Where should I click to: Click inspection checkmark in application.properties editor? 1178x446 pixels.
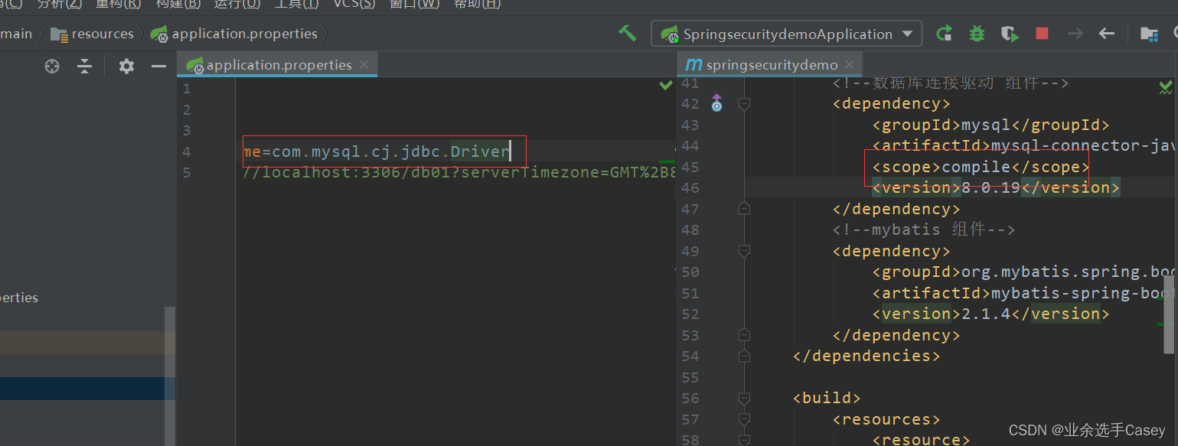click(x=666, y=86)
